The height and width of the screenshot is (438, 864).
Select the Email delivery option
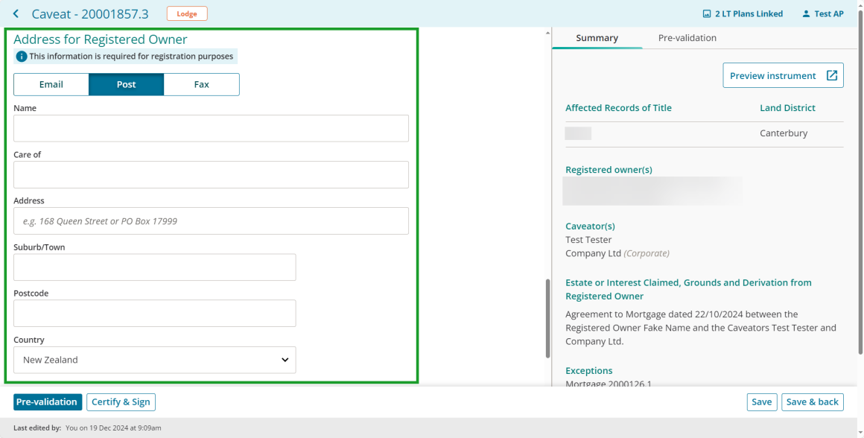[x=51, y=84]
